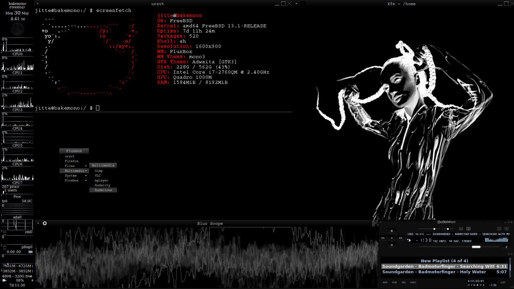
Task: Focus the Xfe - /home title bar
Action: point(401,4)
